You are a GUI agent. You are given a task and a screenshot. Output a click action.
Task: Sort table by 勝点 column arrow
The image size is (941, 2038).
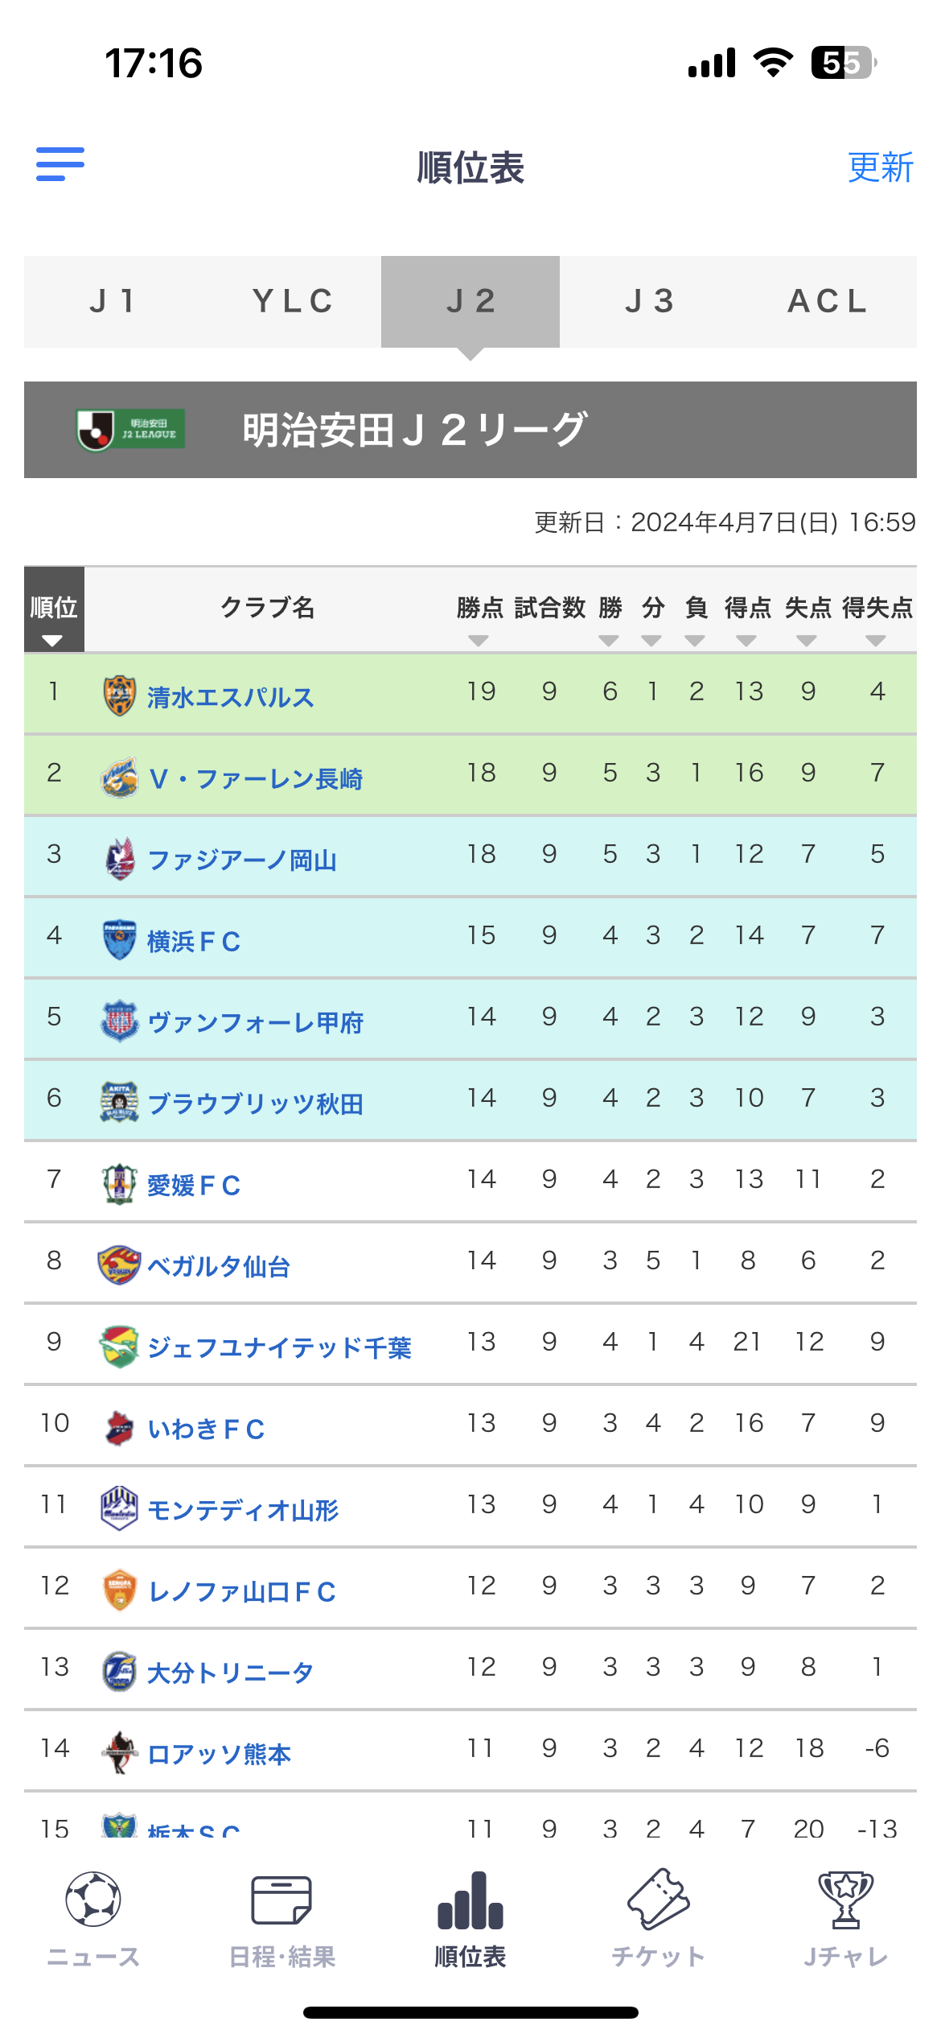pyautogui.click(x=479, y=641)
